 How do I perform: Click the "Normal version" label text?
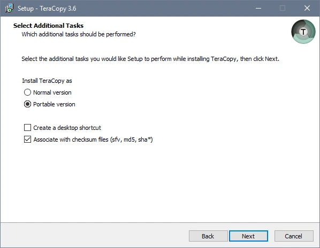(x=52, y=92)
